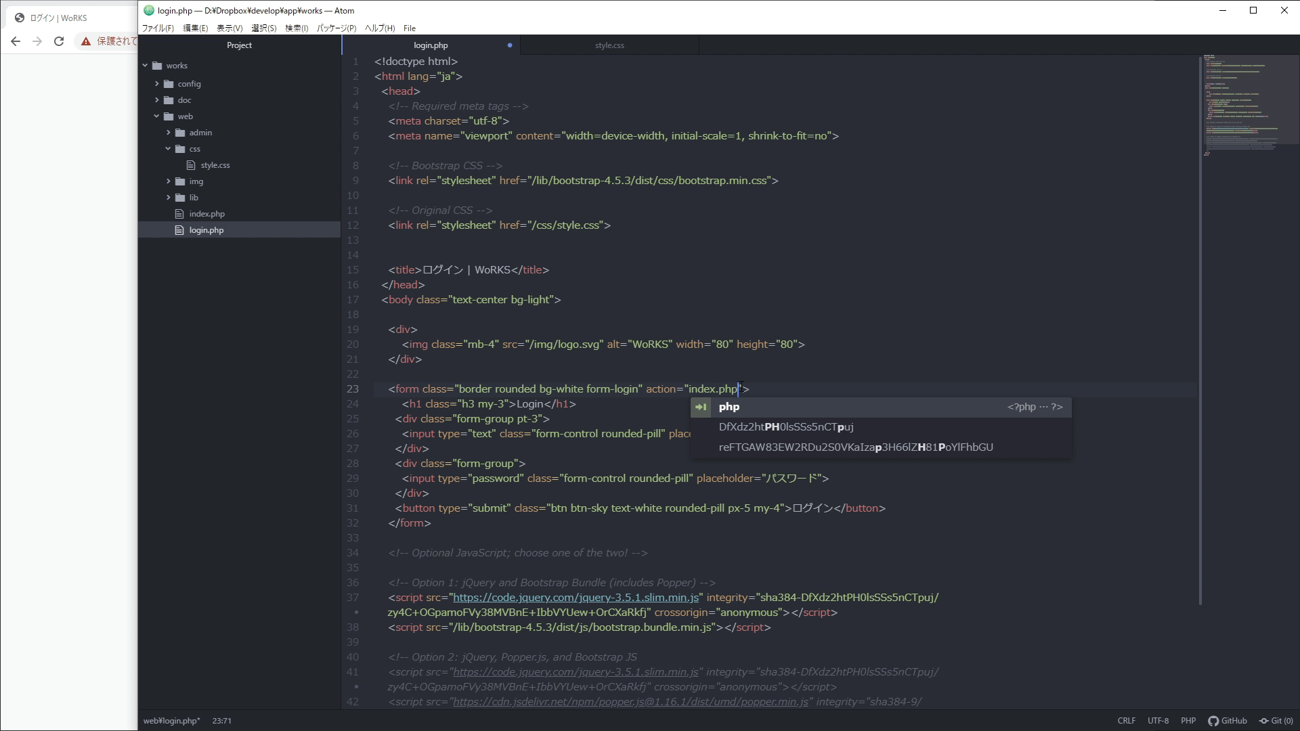The width and height of the screenshot is (1300, 731).
Task: Click the security warning triangle icon
Action: tap(86, 41)
